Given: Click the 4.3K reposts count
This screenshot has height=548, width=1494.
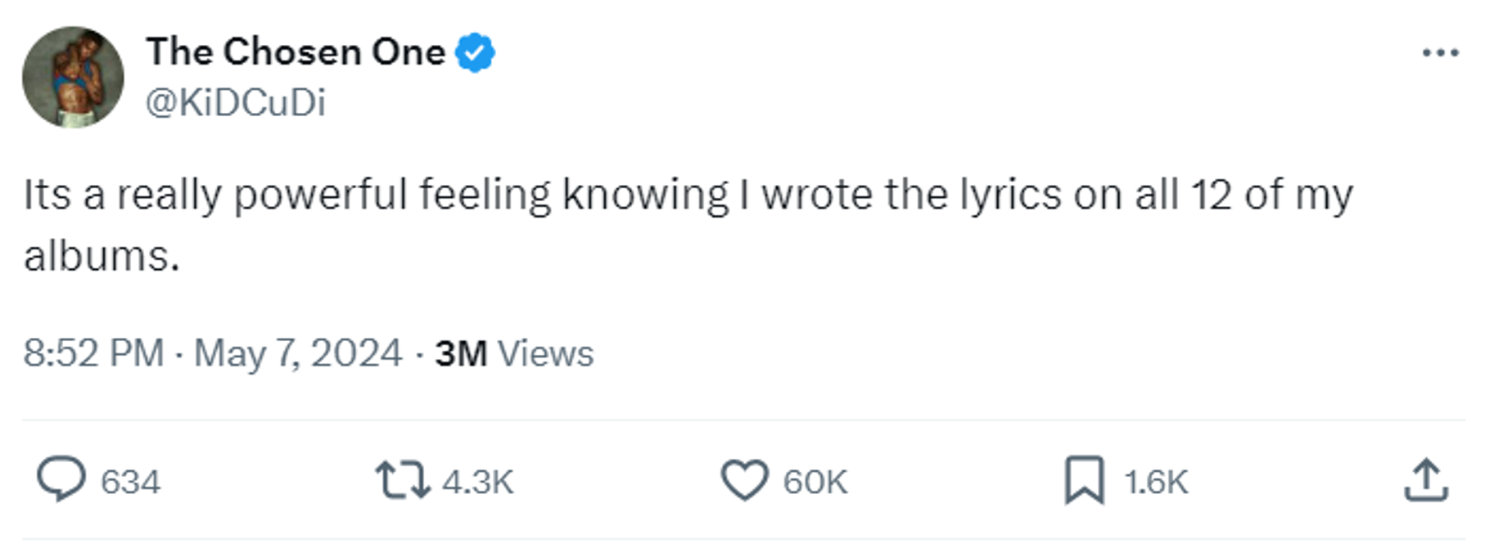Looking at the screenshot, I should click(x=477, y=482).
